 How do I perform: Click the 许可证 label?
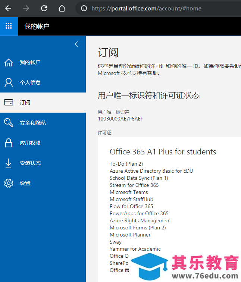coord(104,133)
